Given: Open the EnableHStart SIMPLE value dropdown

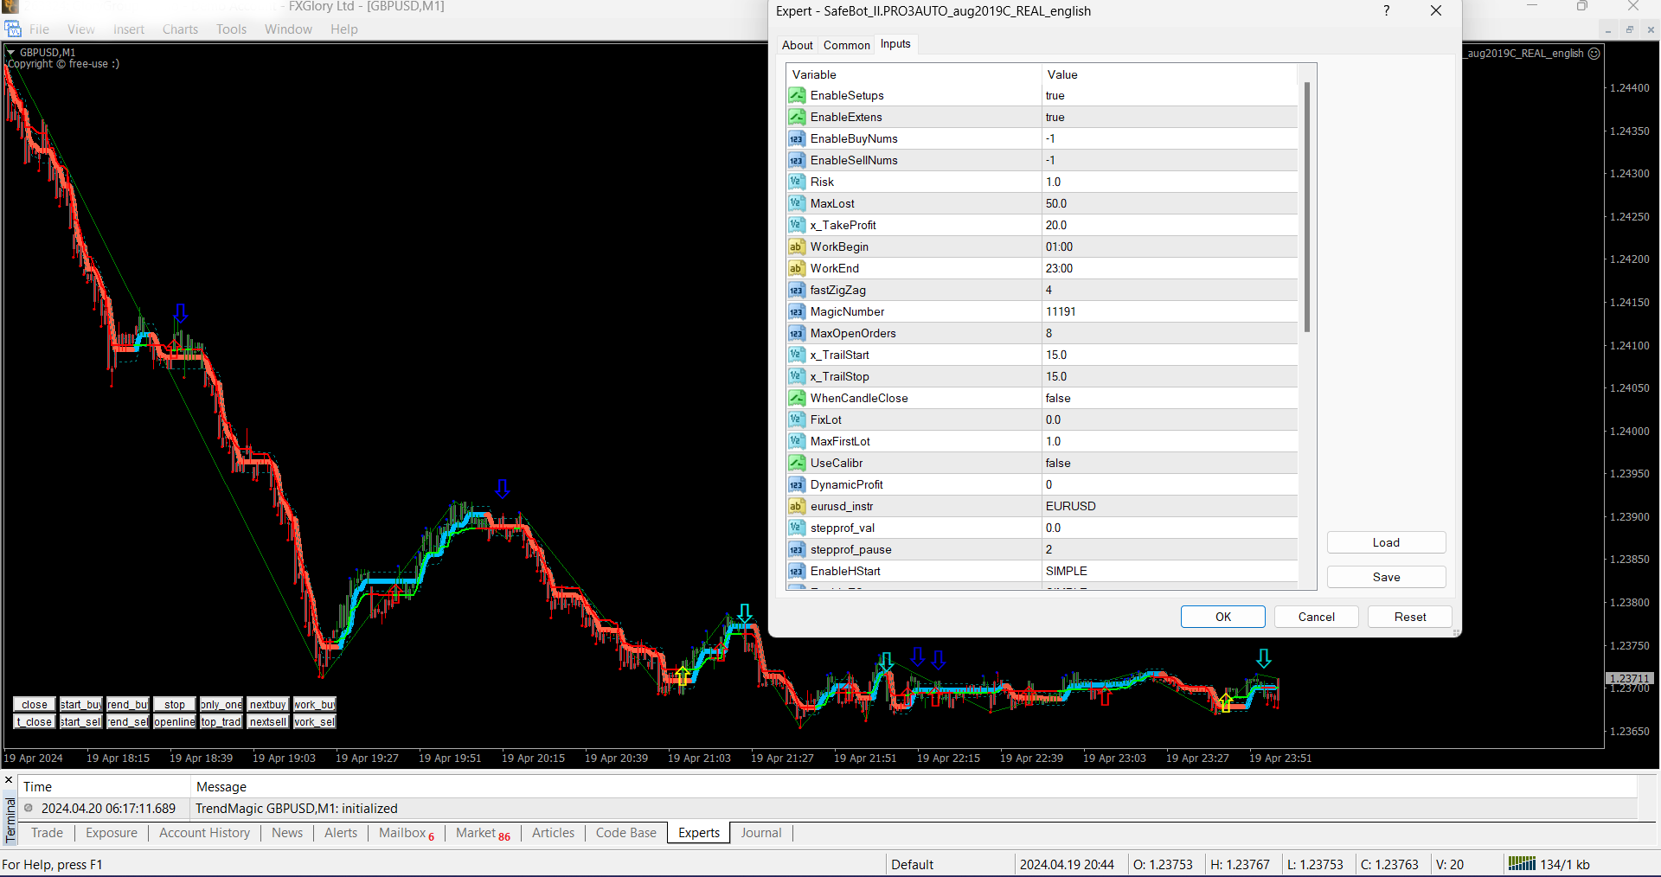Looking at the screenshot, I should [1168, 571].
